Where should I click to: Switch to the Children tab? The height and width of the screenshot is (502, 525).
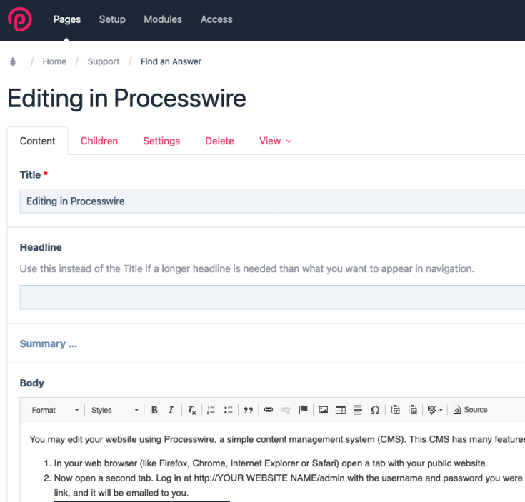click(99, 141)
